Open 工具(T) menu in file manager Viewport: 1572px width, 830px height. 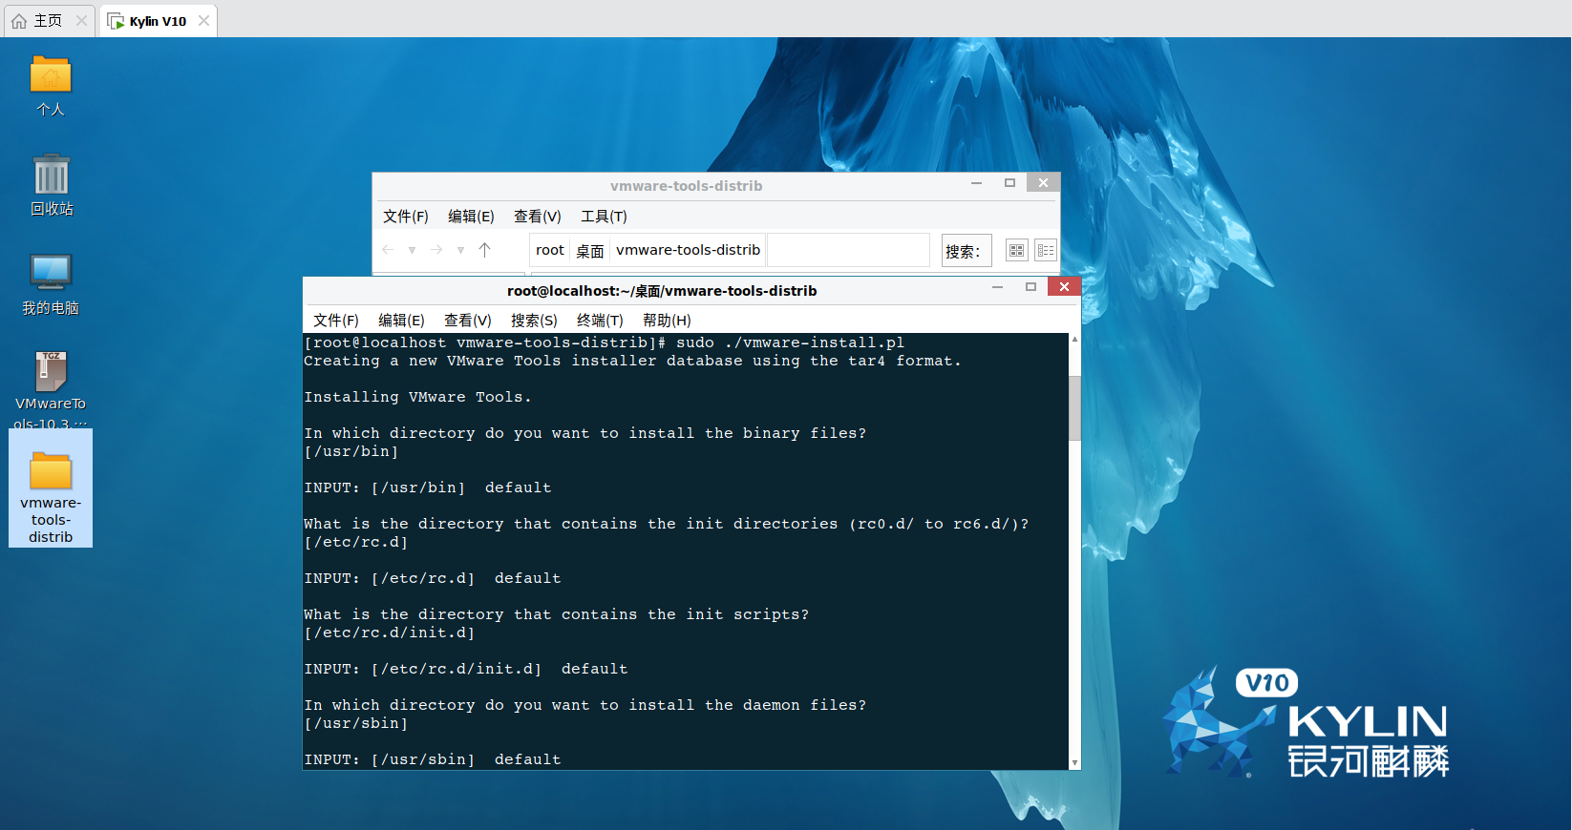point(604,217)
